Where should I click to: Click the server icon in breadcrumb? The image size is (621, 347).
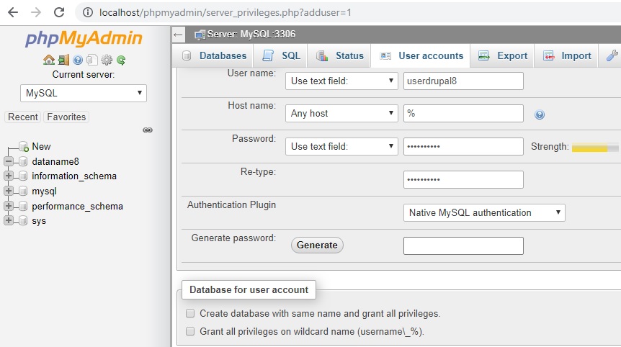tap(200, 35)
